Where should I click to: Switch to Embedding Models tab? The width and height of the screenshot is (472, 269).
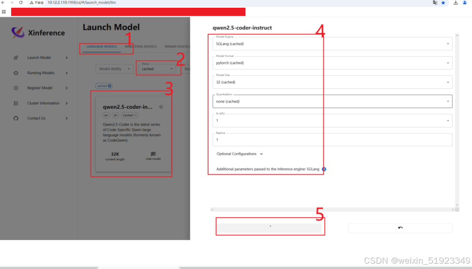point(140,46)
